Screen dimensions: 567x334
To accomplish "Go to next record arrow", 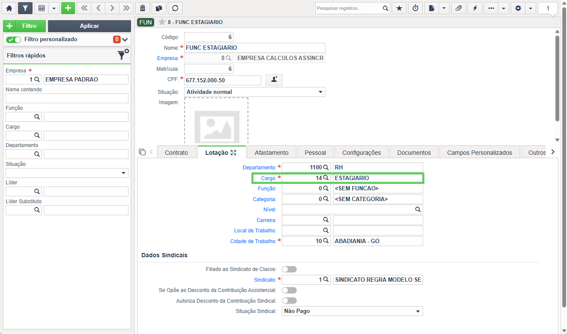I will click(112, 8).
